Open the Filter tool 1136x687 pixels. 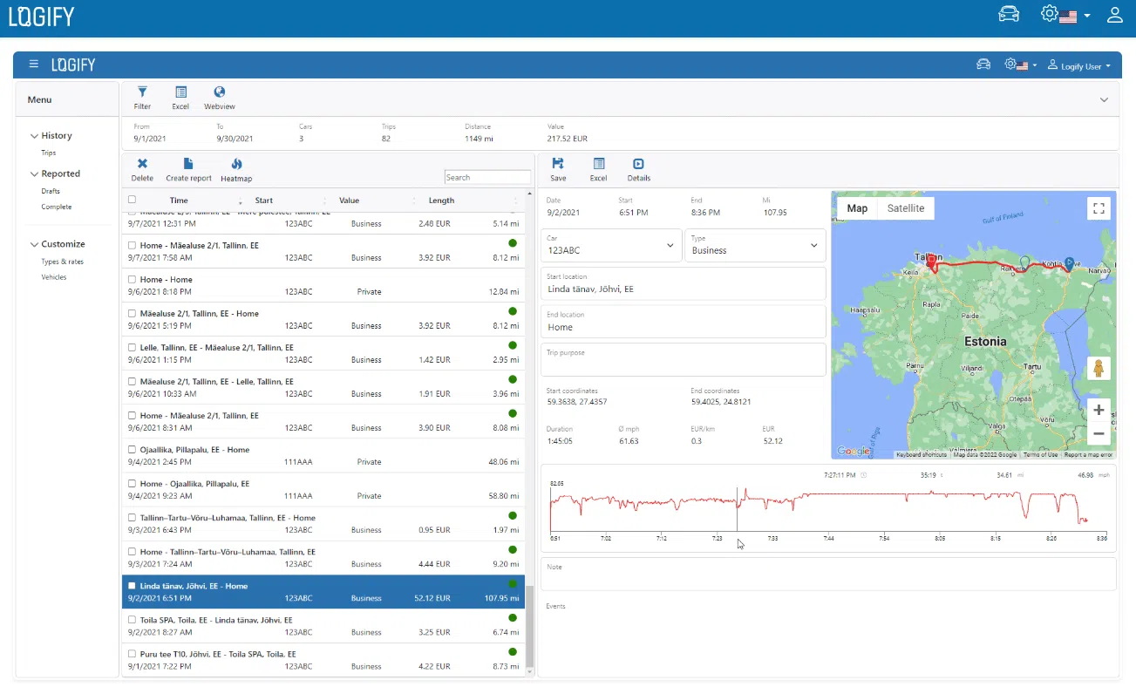click(142, 96)
